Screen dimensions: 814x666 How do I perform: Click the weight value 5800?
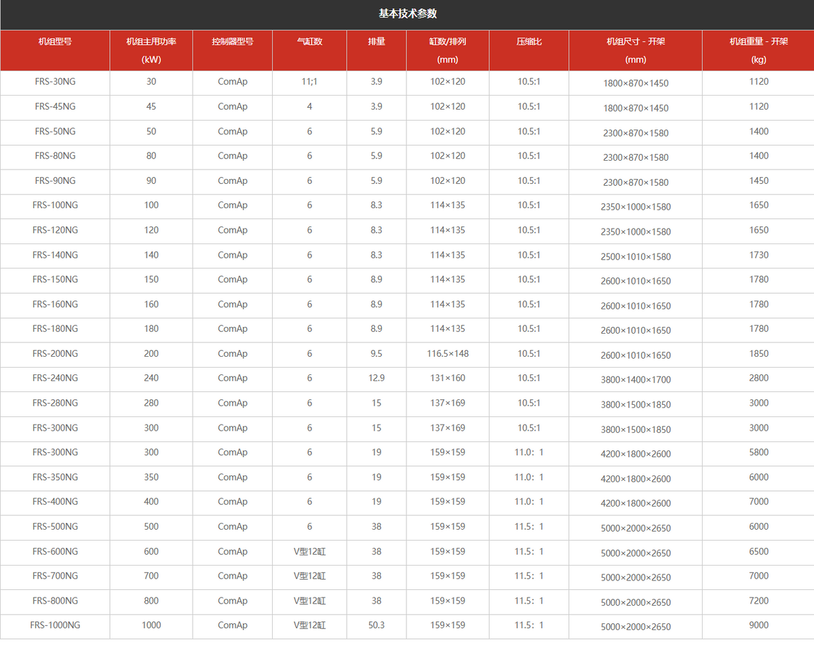759,452
